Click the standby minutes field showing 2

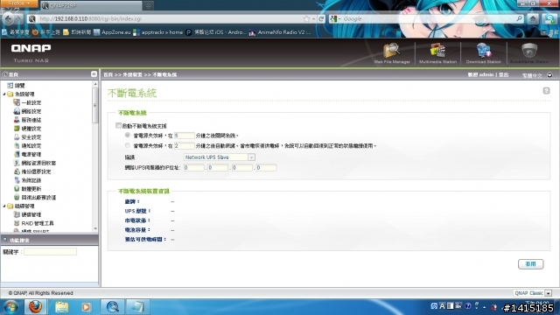click(x=184, y=146)
